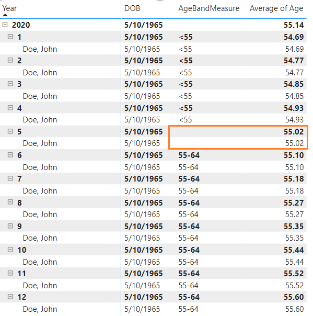This screenshot has width=313, height=316.
Task: Select bold average value 55.52
Action: pyautogui.click(x=294, y=274)
